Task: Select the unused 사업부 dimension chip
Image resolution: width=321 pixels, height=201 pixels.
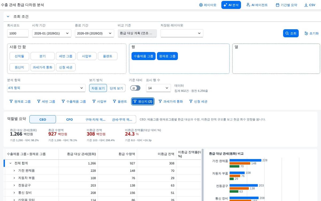Action: click(x=87, y=56)
